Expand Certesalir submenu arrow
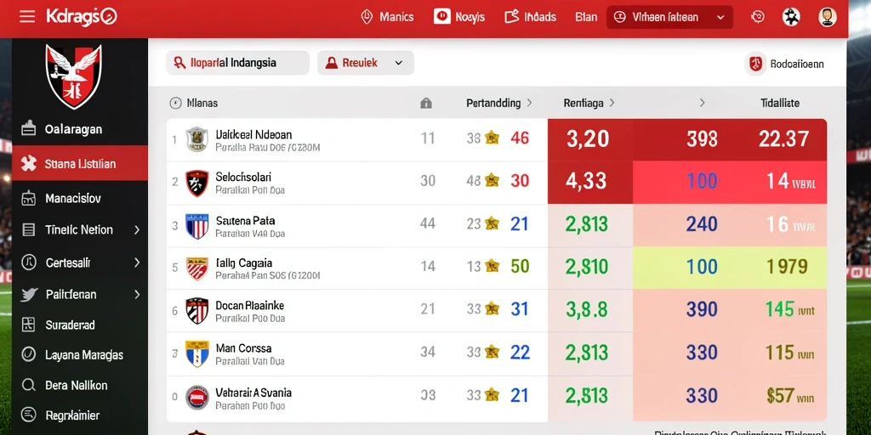 tap(137, 263)
